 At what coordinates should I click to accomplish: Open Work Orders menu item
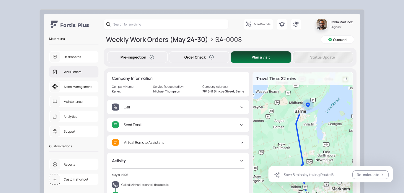(x=74, y=72)
